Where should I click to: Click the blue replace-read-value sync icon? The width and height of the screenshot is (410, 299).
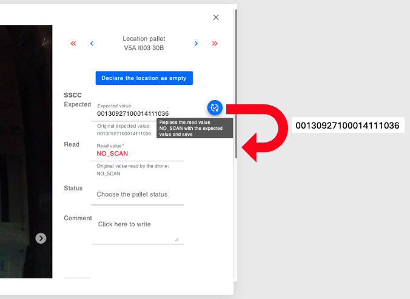[x=215, y=108]
